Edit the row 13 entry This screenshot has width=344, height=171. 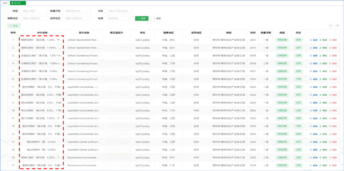(323, 134)
